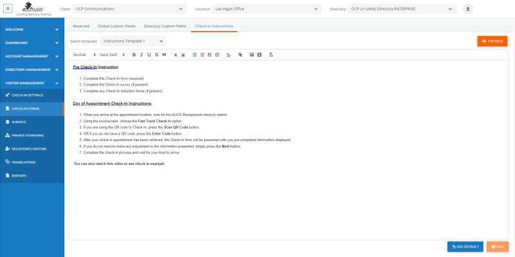Screen dimensions: 515x257
Task: Select the Check-In Instructions tab
Action: coord(214,26)
